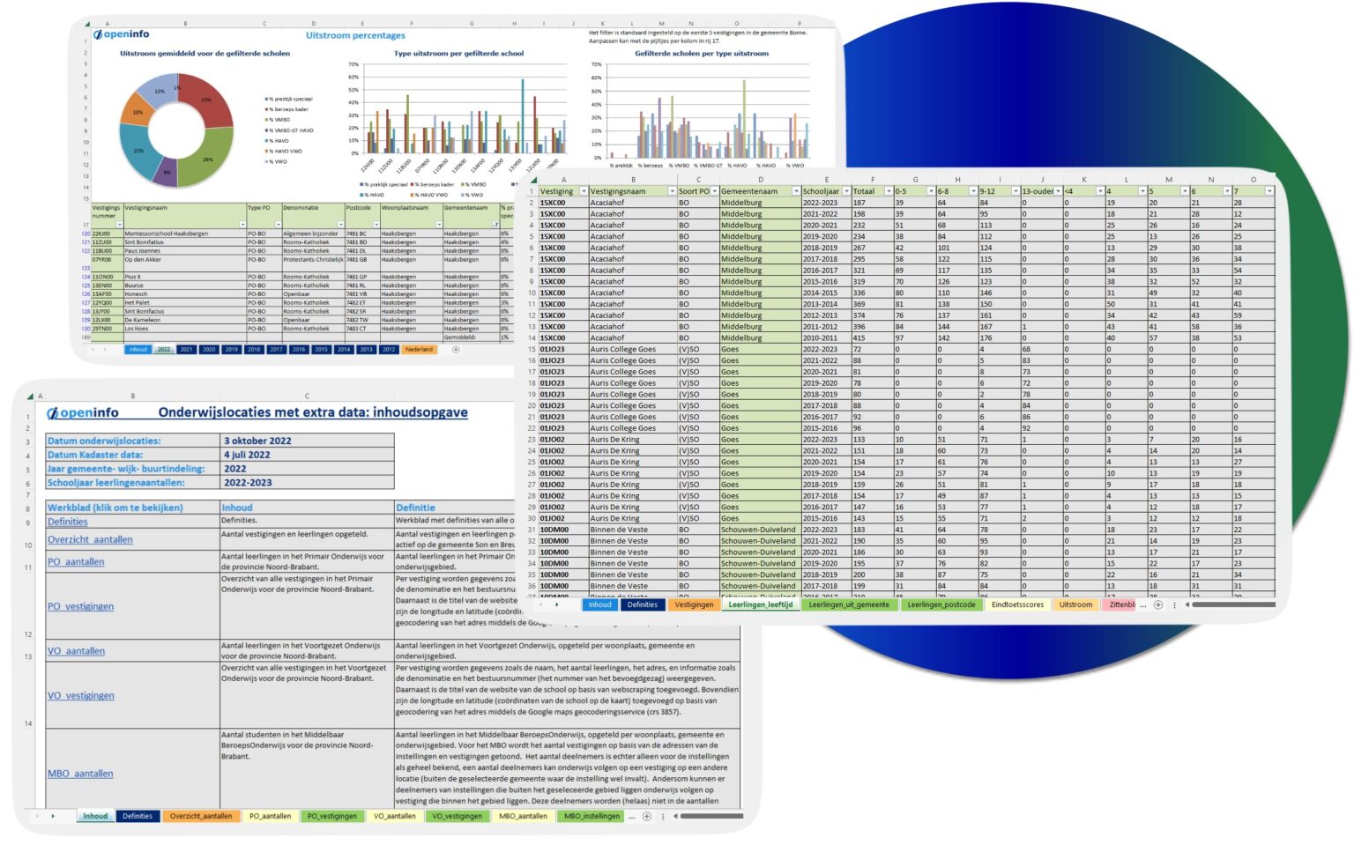Open the Vestigingsnaam filter beside Soort PO
The height and width of the screenshot is (845, 1354).
(x=672, y=191)
